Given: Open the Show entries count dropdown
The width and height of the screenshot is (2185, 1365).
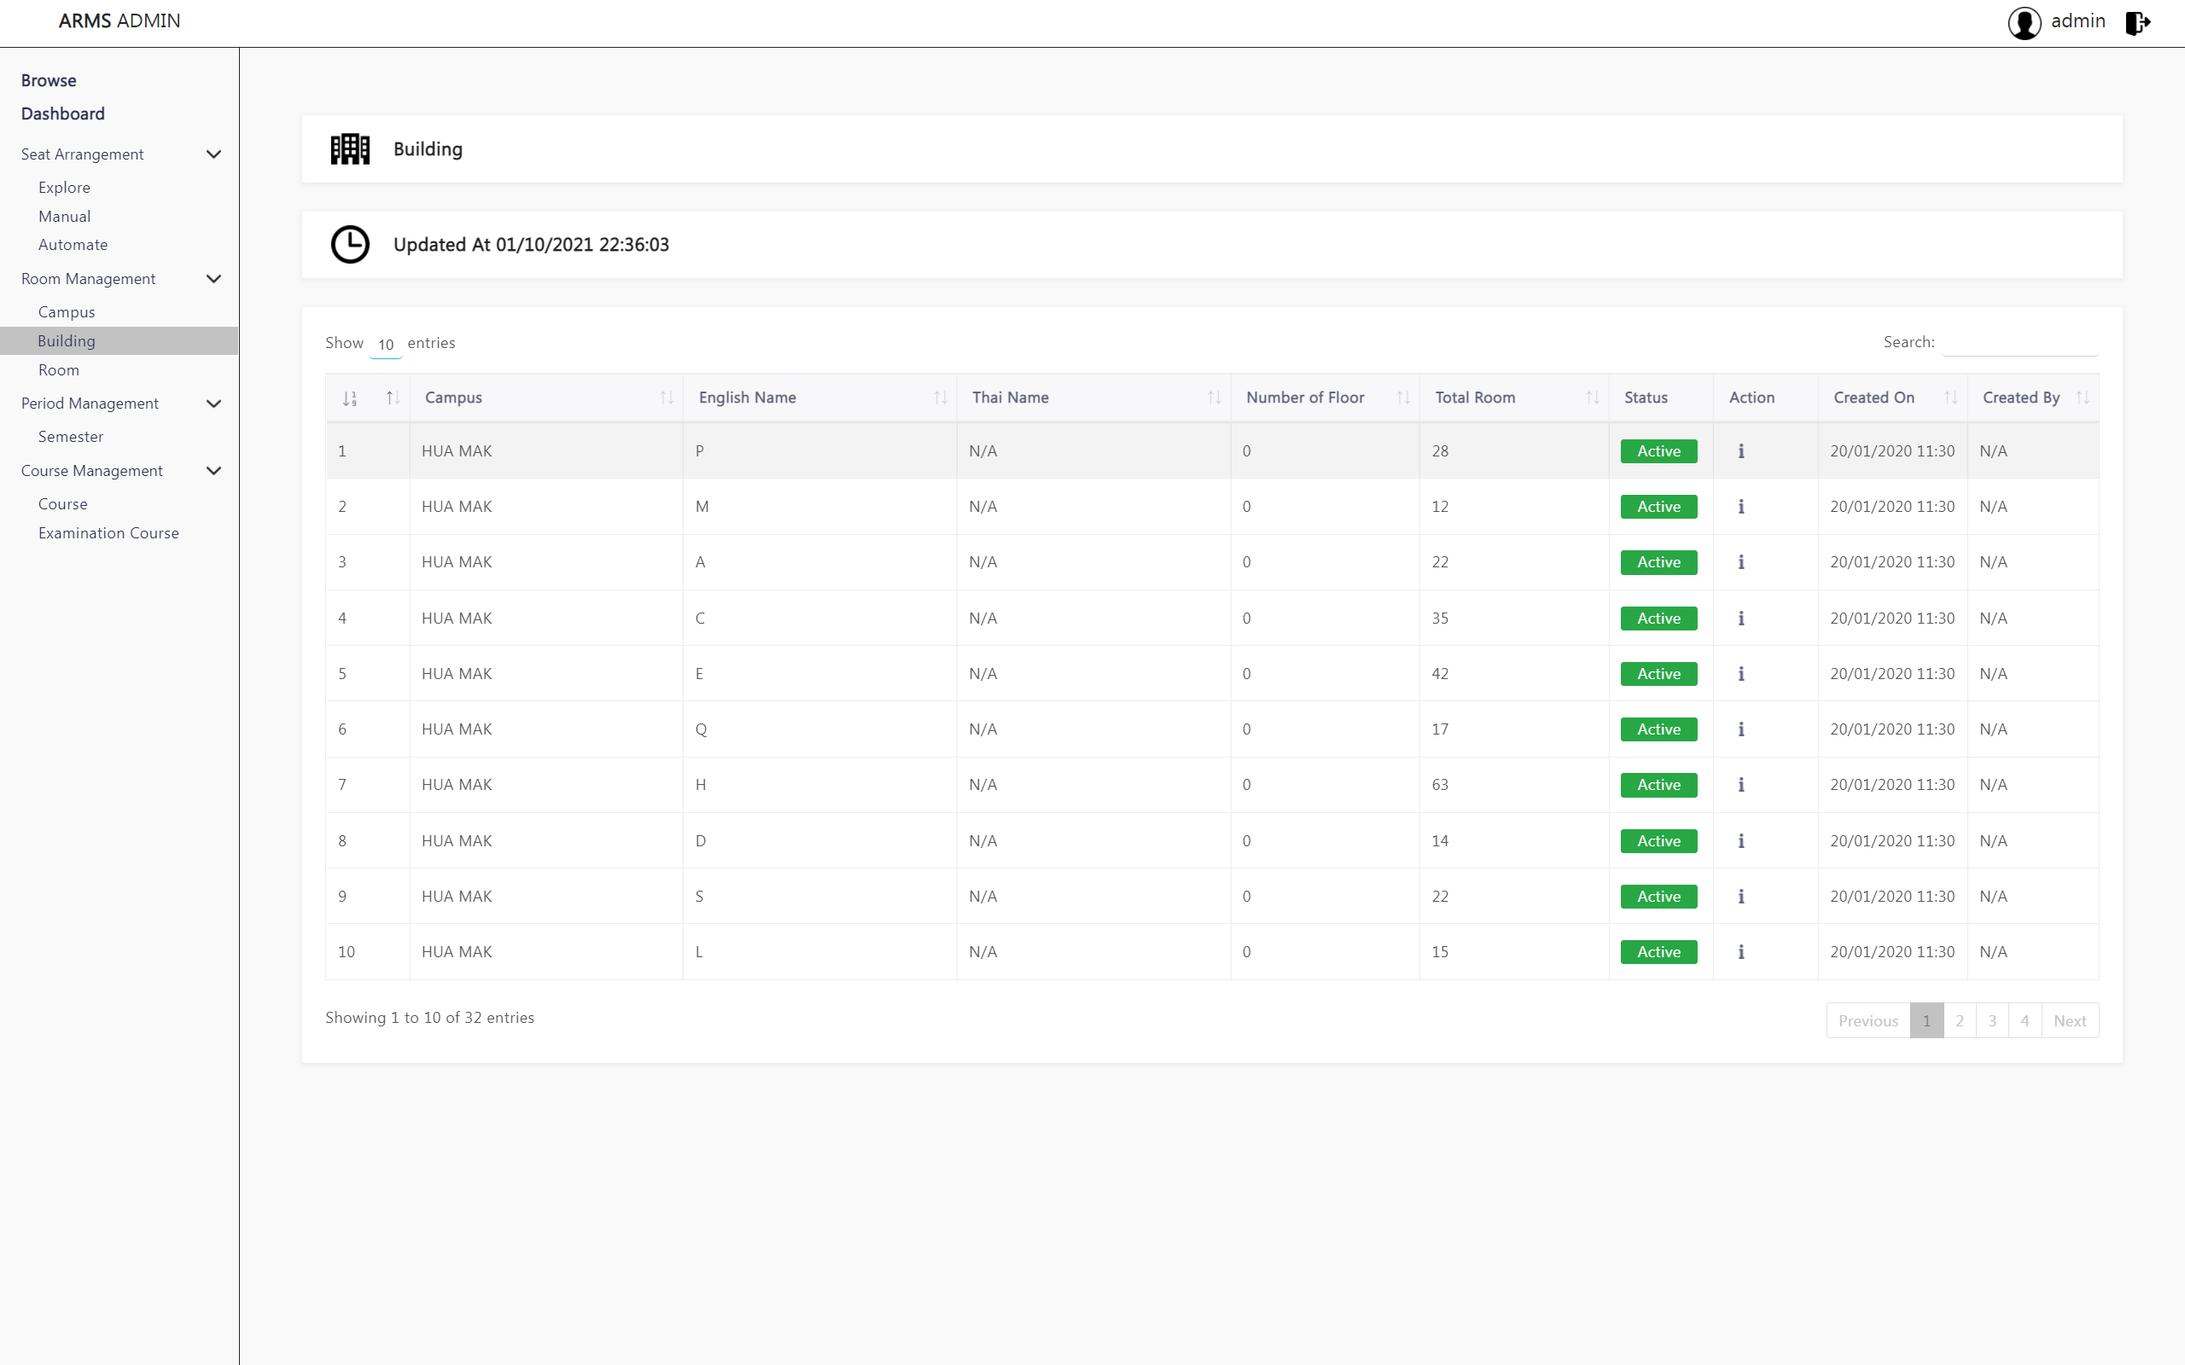Looking at the screenshot, I should point(386,344).
